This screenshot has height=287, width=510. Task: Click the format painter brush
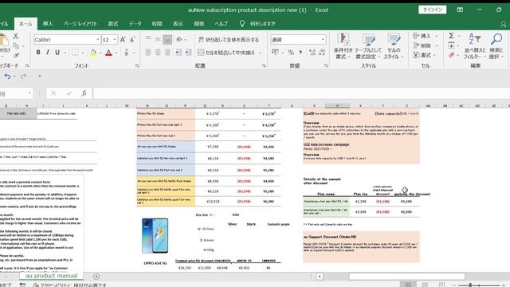click(x=15, y=55)
